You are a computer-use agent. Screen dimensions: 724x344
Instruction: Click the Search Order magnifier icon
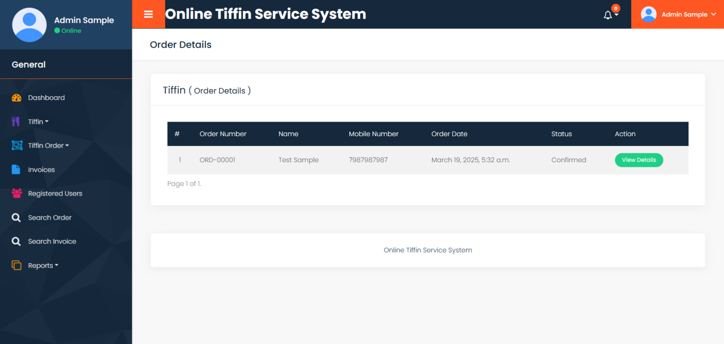point(16,218)
